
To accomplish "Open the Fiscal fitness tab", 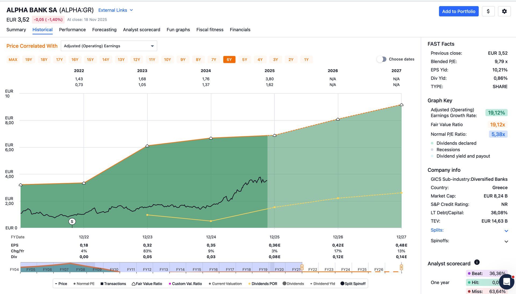I will pyautogui.click(x=210, y=30).
